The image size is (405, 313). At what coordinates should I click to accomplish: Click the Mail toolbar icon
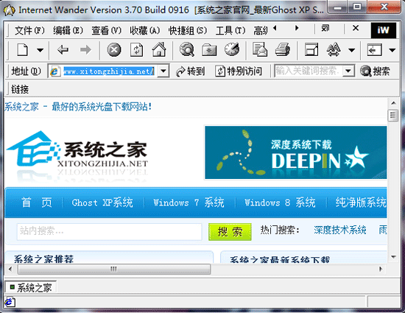click(x=260, y=49)
